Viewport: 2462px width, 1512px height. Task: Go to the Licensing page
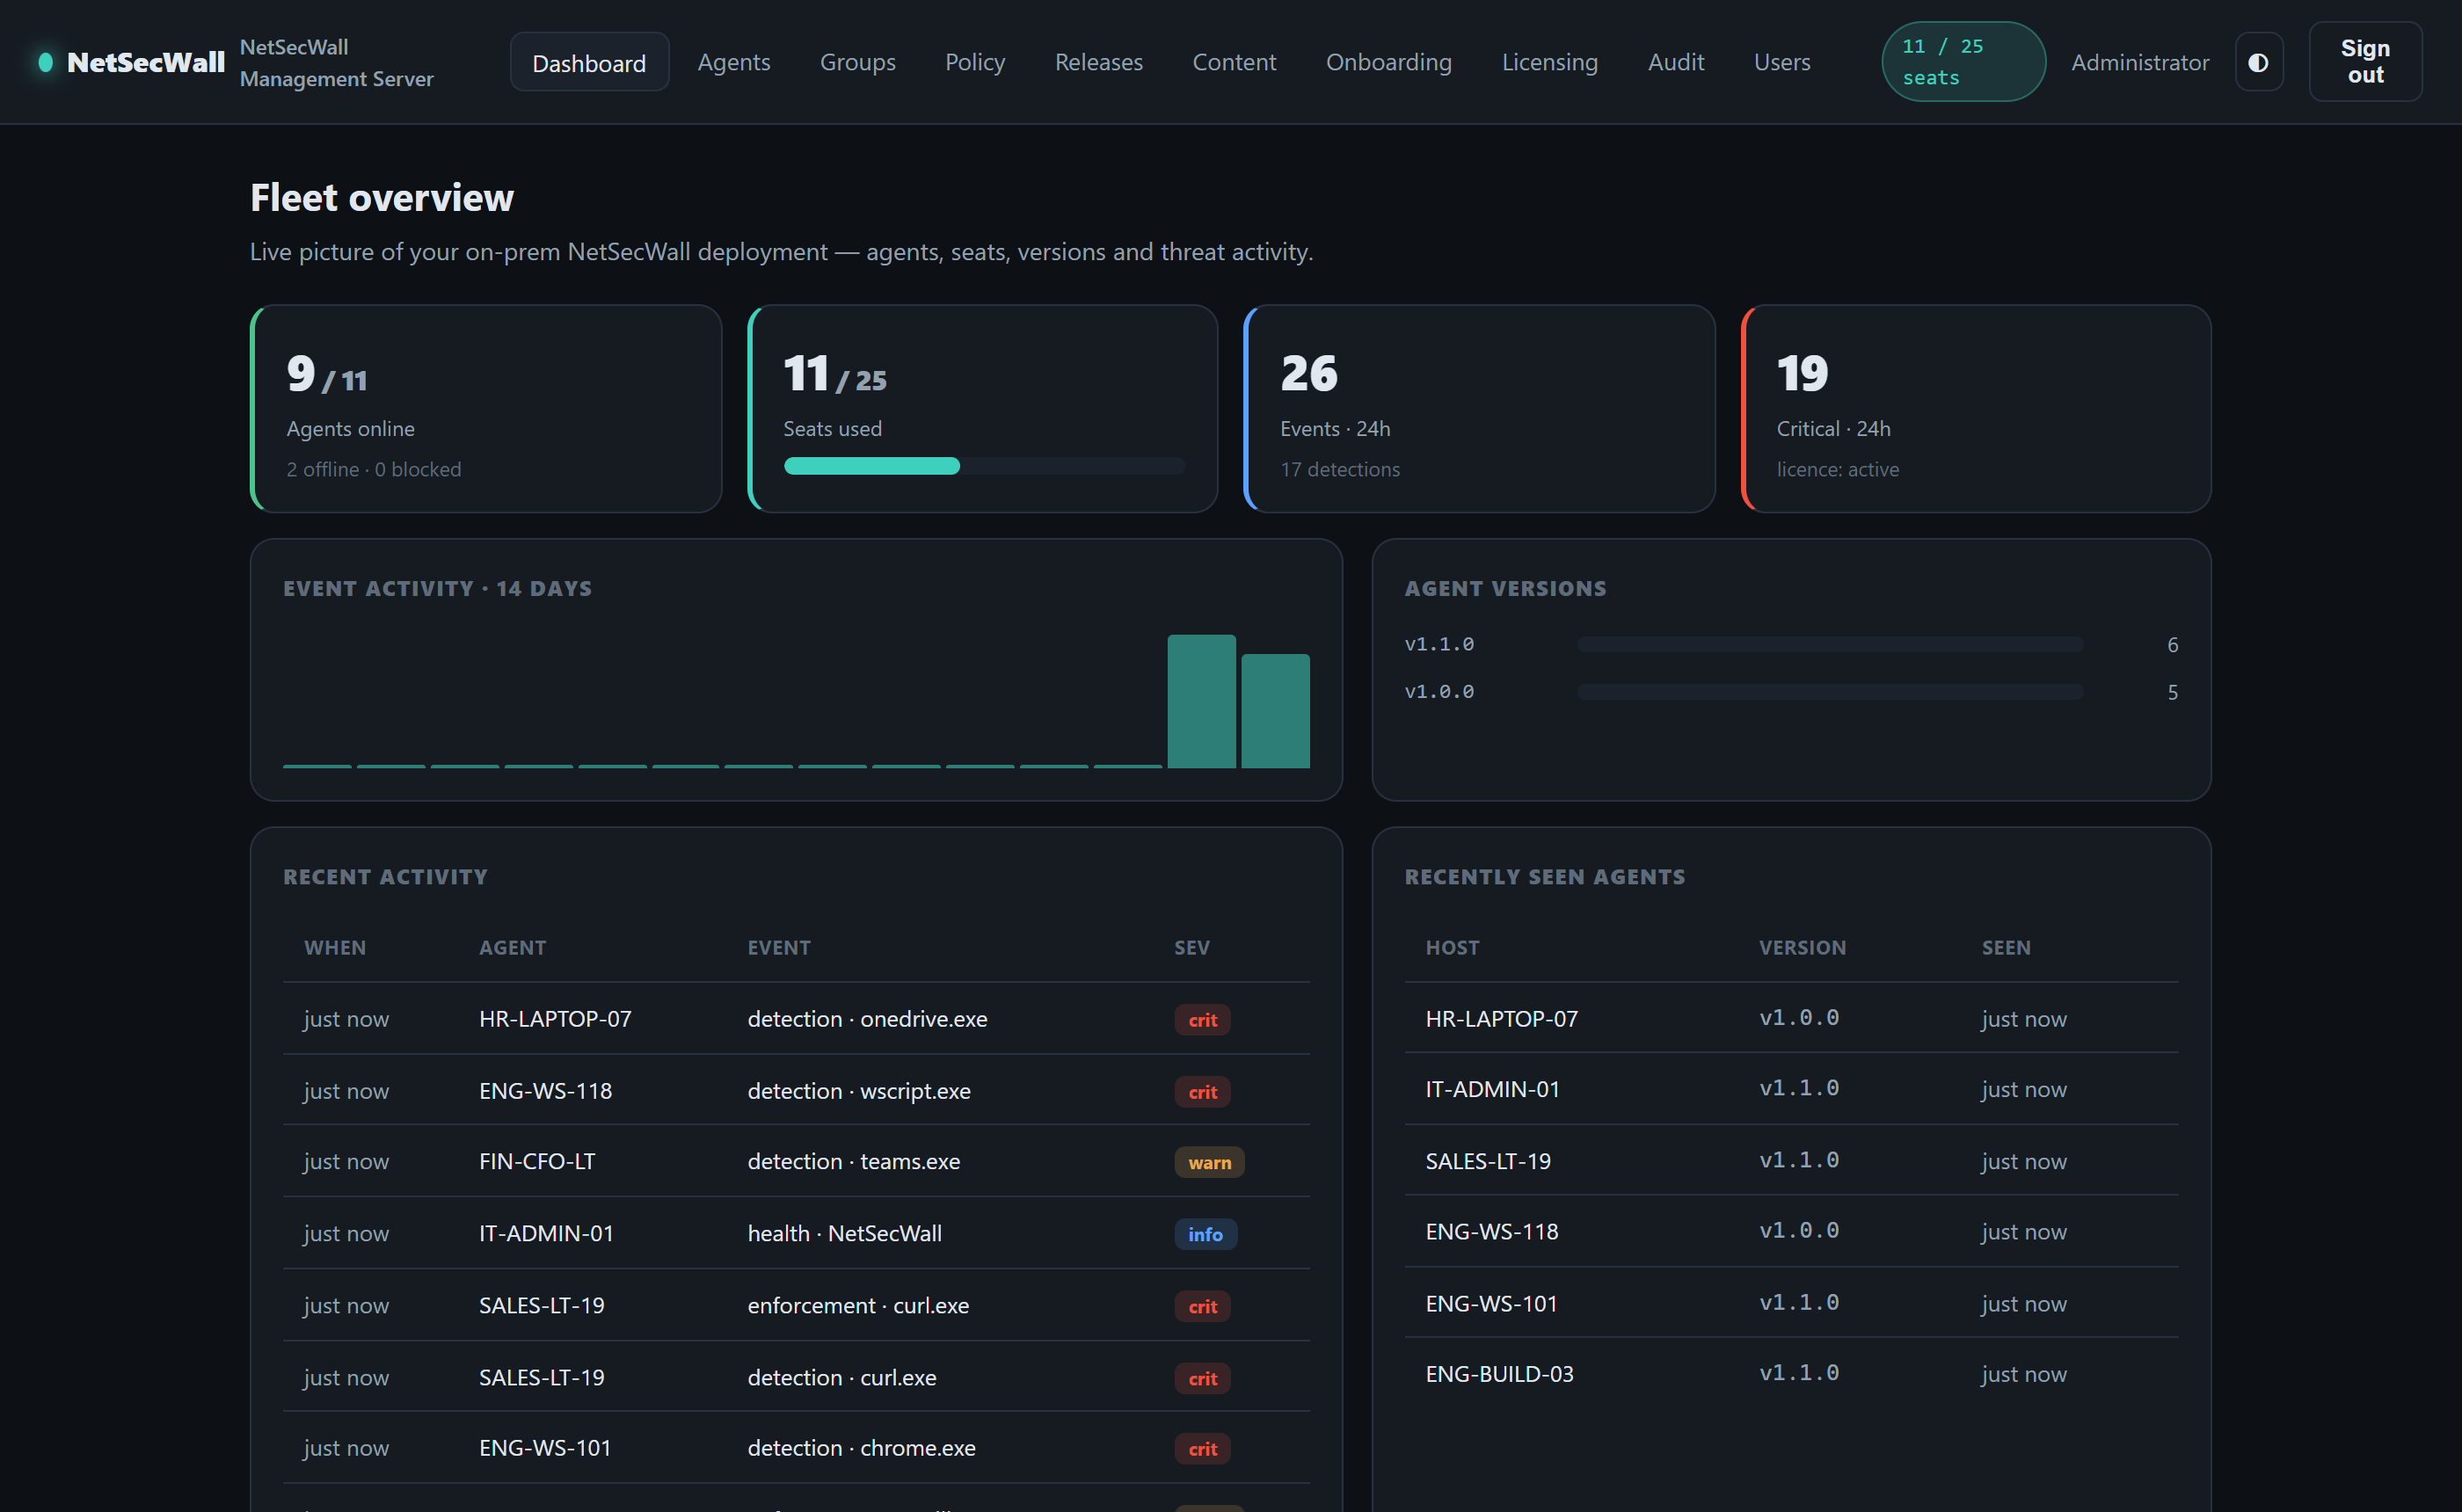click(1550, 62)
